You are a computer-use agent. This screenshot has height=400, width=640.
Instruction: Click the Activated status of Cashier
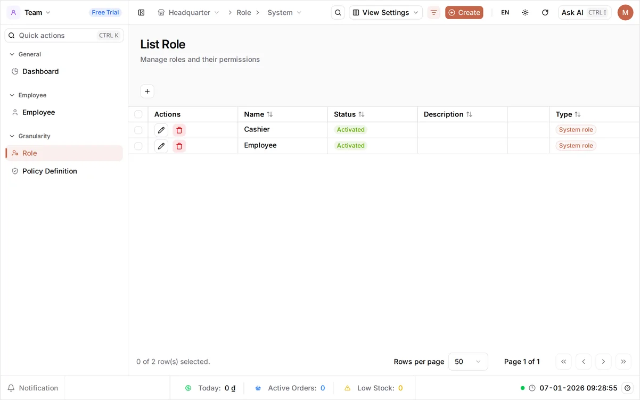pyautogui.click(x=351, y=130)
